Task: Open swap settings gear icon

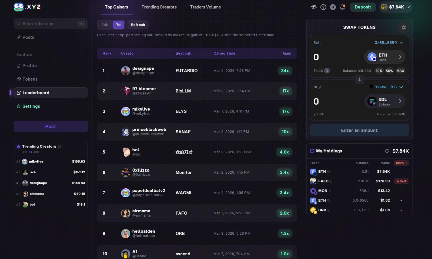Action: point(403,27)
